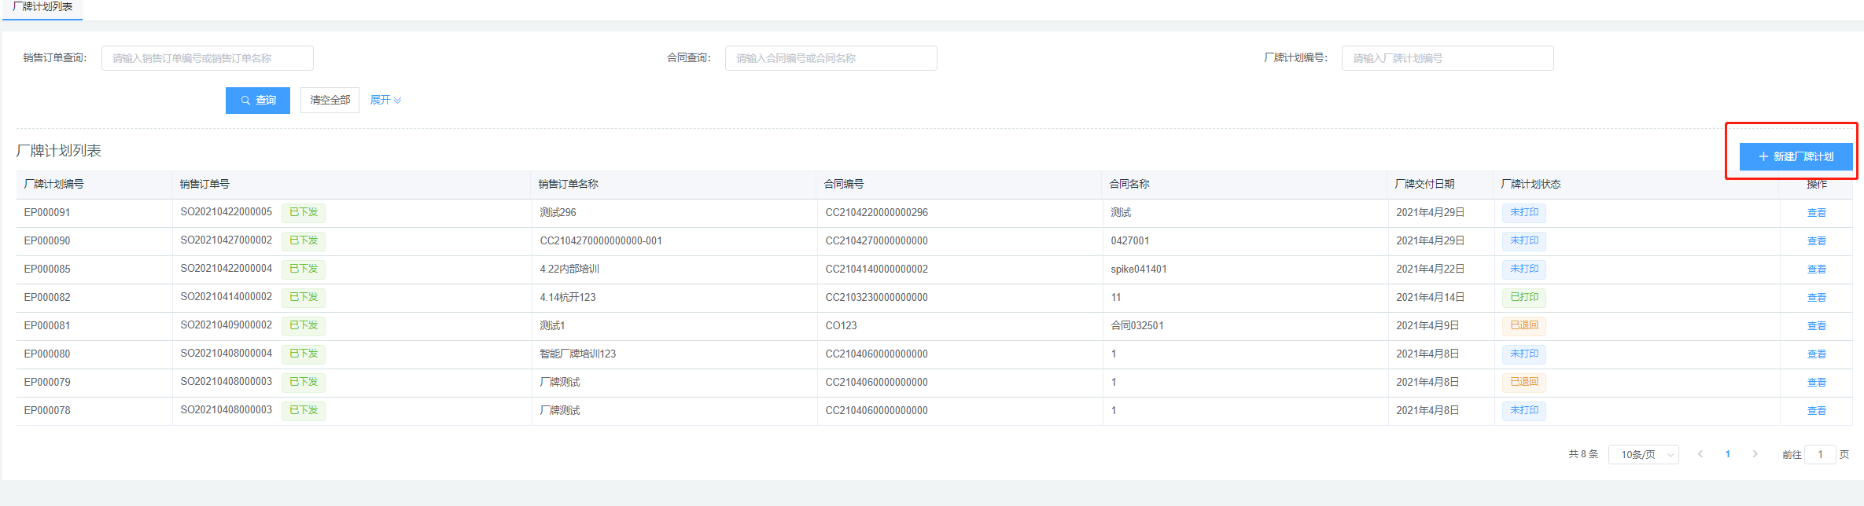Create new plan with 新建厂牌计划
This screenshot has height=506, width=1864.
(1796, 156)
